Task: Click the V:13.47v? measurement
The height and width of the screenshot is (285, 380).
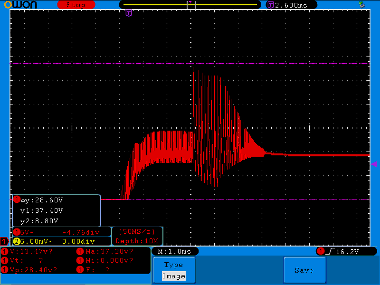Action: [31, 251]
